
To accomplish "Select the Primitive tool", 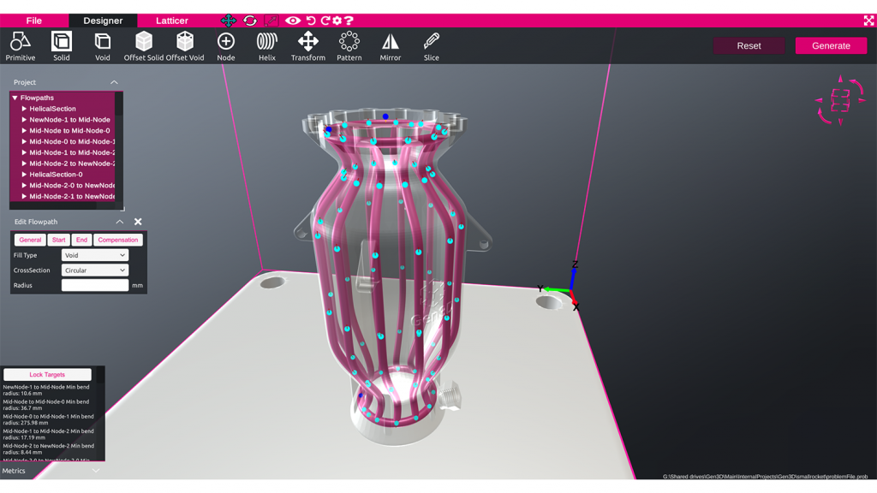I will click(20, 43).
